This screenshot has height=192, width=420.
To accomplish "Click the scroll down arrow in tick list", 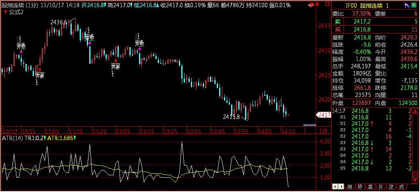I will click(x=415, y=180).
